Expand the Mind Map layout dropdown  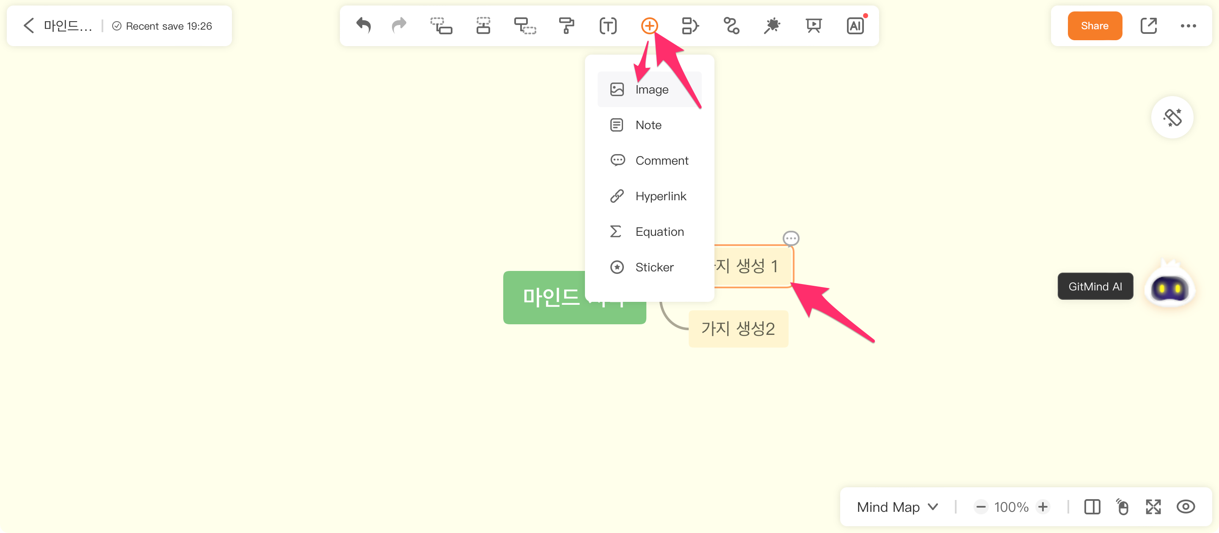coord(897,507)
